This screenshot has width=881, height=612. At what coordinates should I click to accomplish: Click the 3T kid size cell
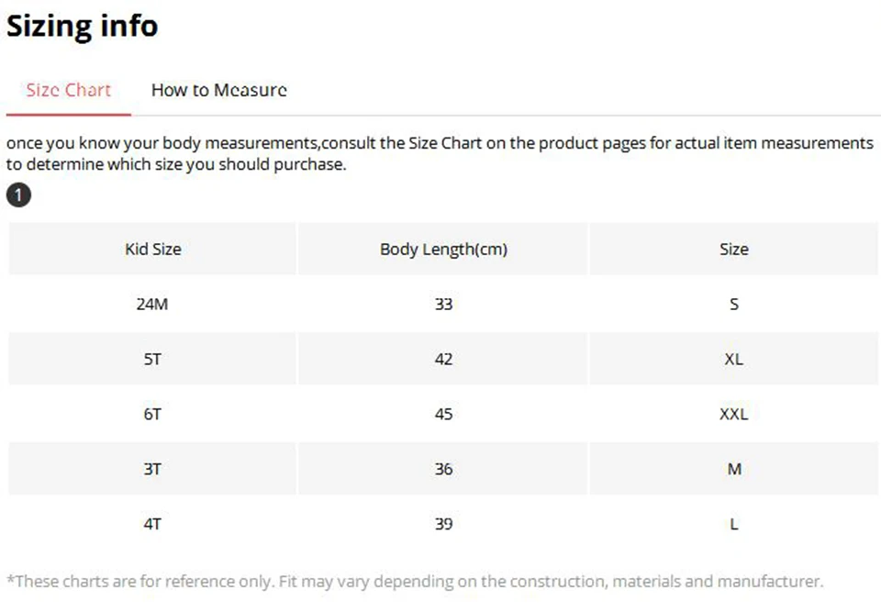152,469
